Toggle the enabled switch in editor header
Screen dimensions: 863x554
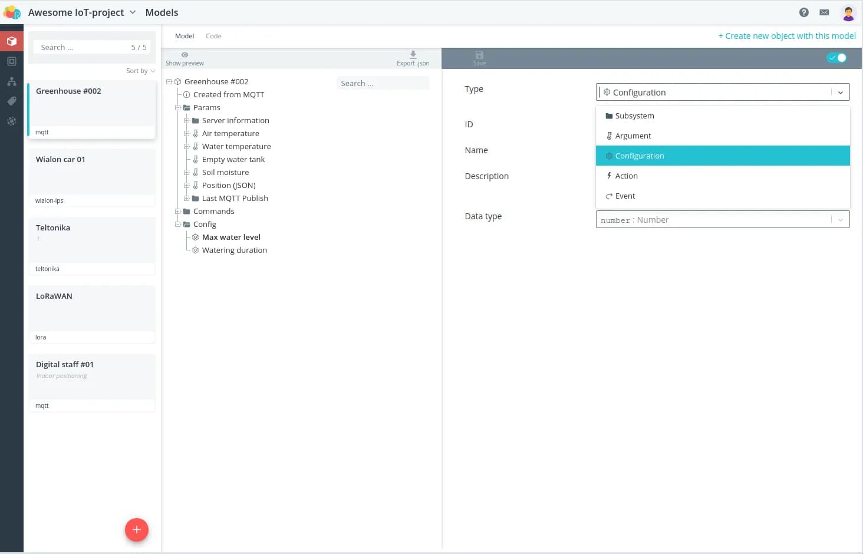836,58
